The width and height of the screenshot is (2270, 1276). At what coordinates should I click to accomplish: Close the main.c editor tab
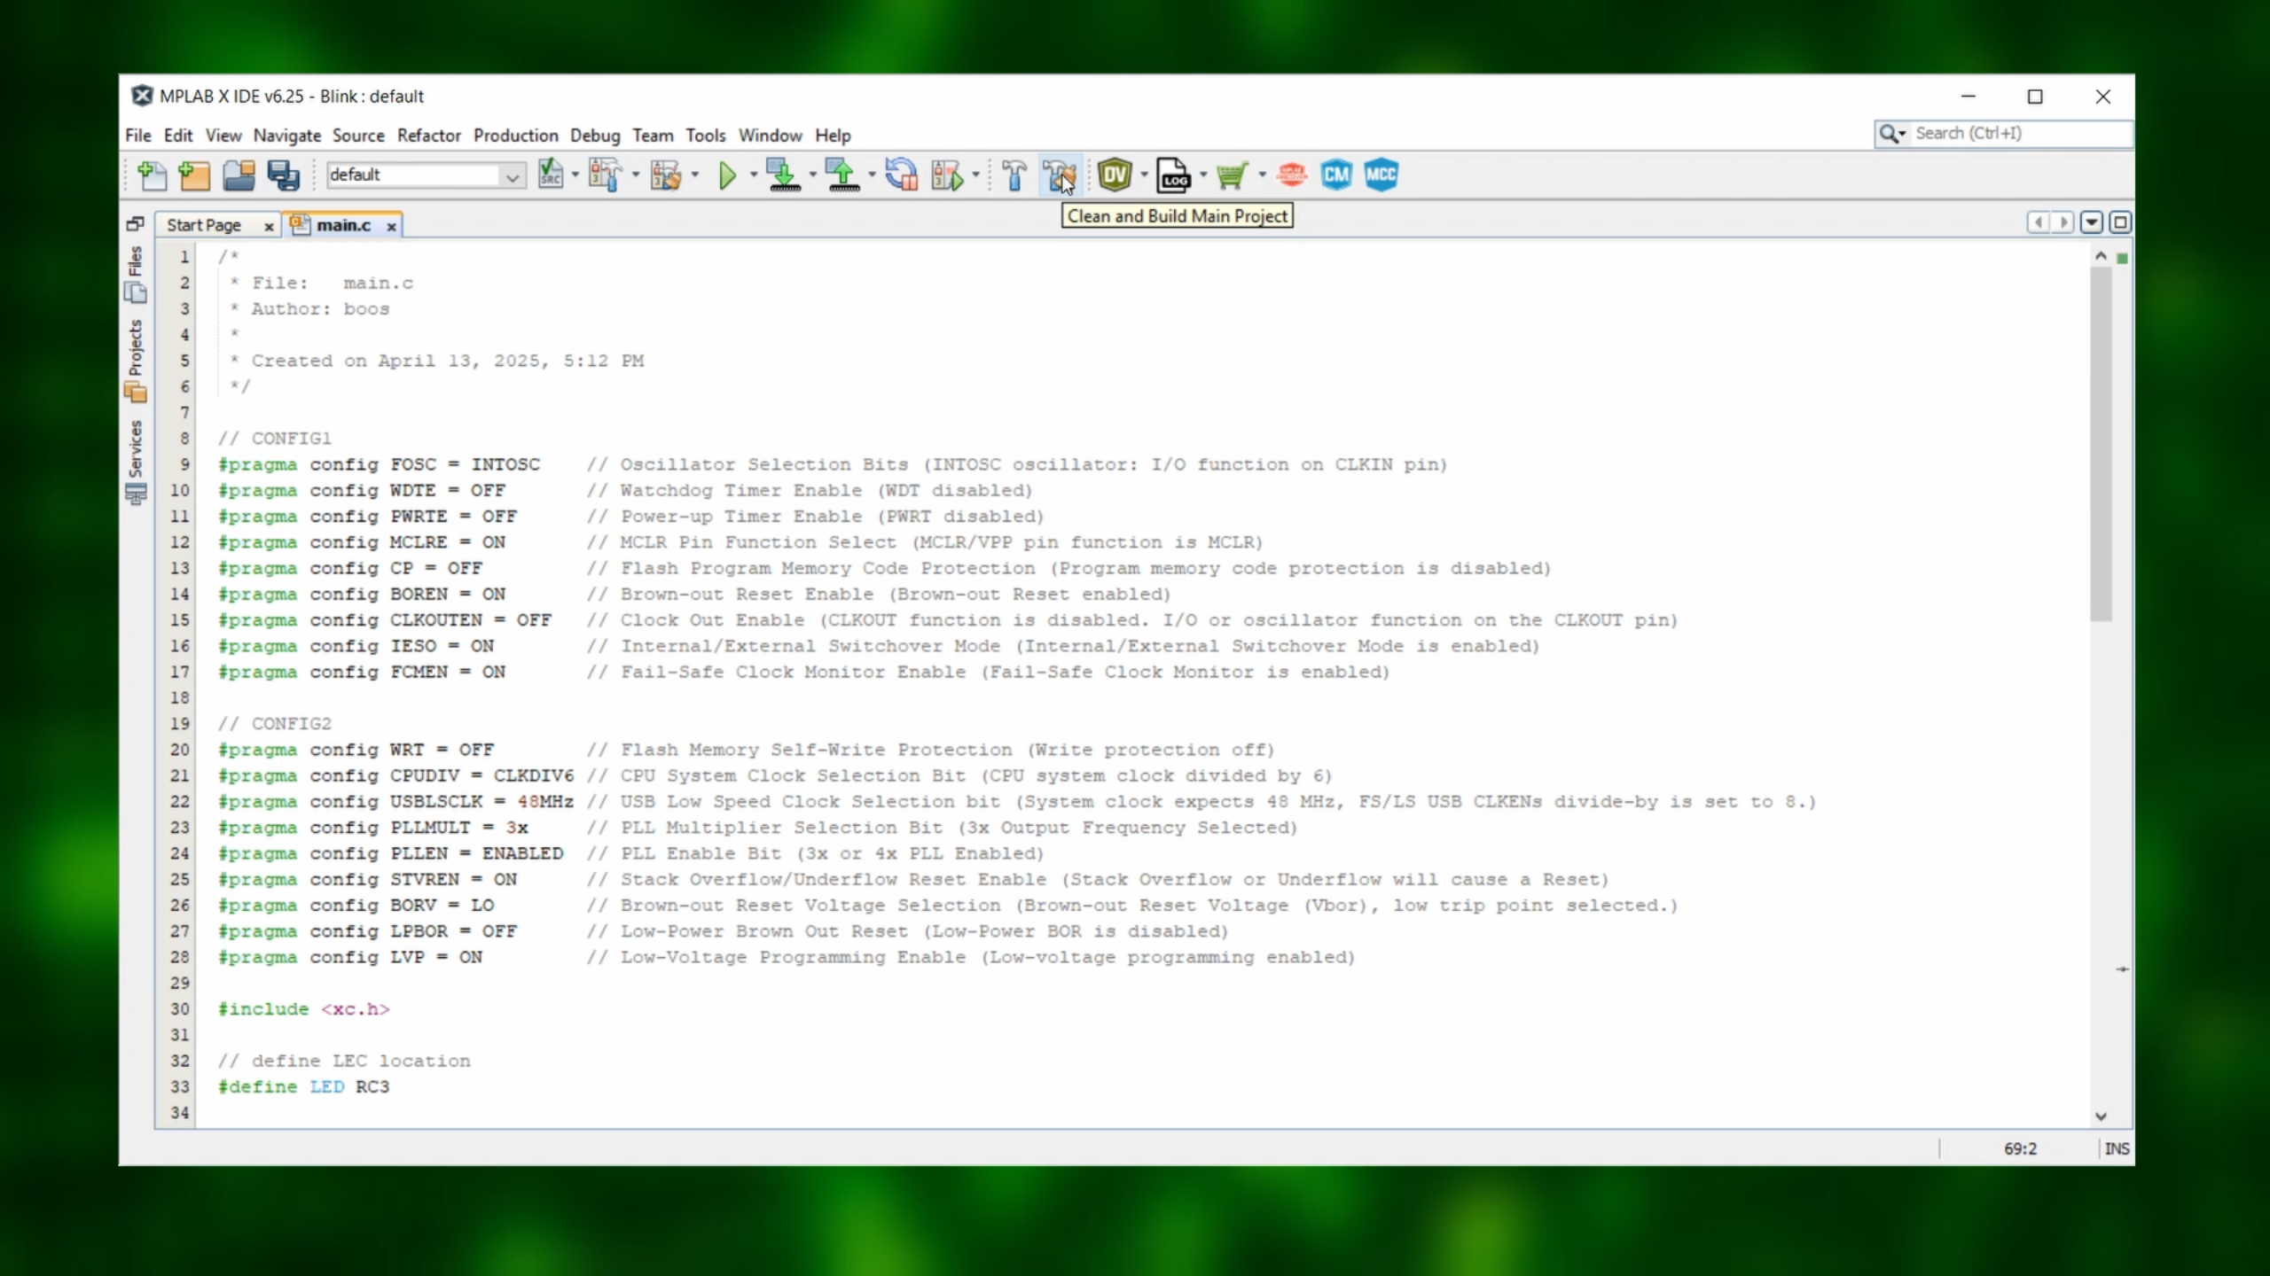coord(391,227)
